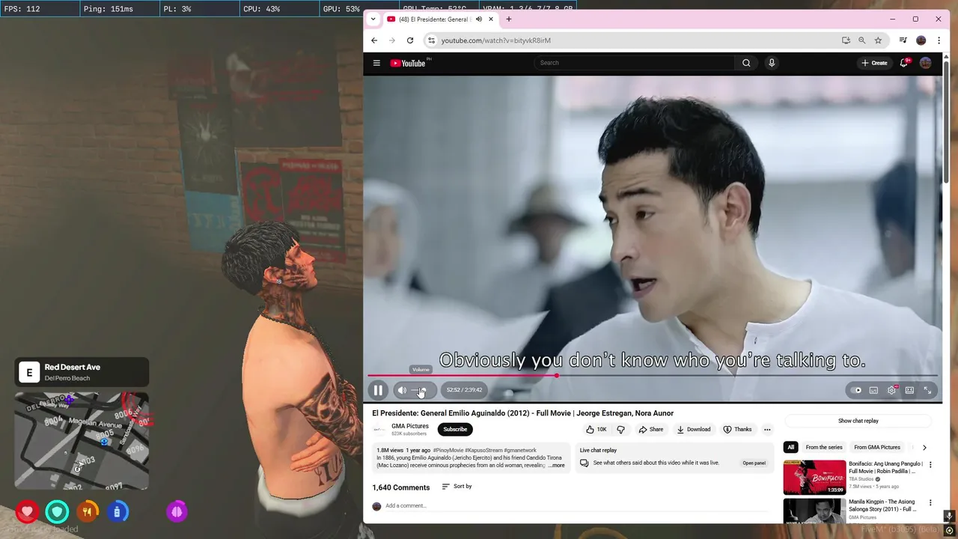
Task: Open options for the Manila Kingpin video
Action: coord(931,502)
